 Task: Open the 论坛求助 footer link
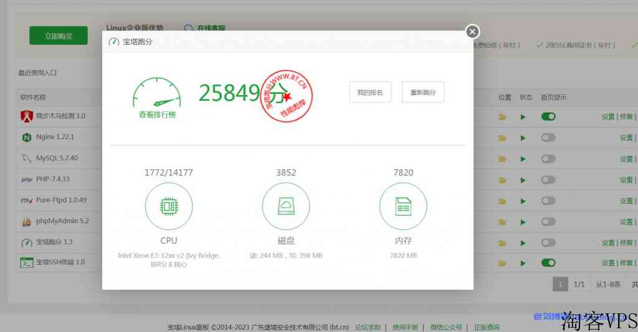[368, 327]
